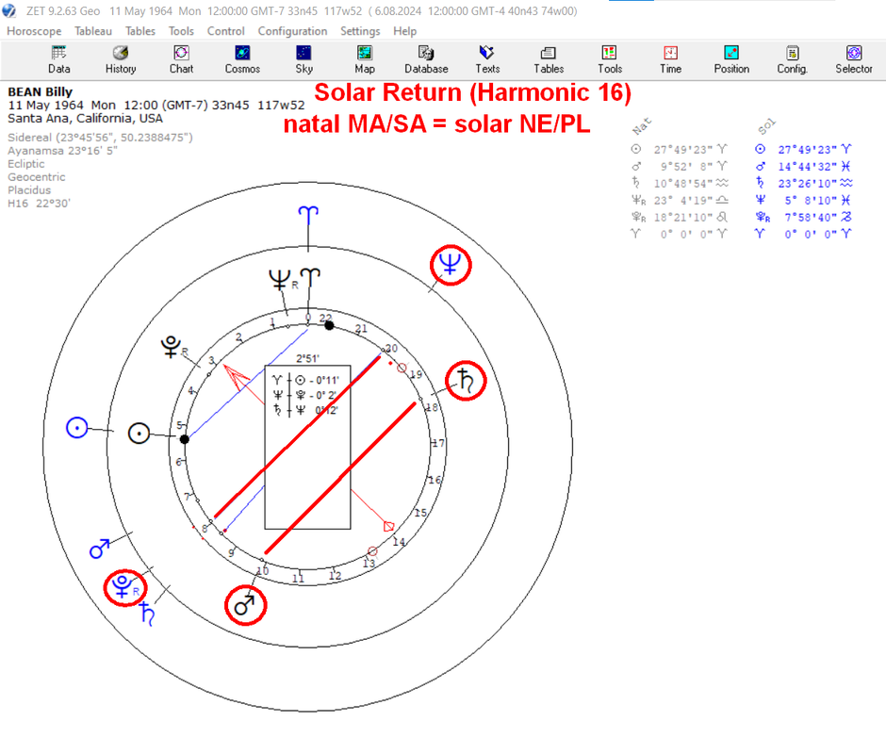
Task: Open the History toolbar icon
Action: (121, 60)
